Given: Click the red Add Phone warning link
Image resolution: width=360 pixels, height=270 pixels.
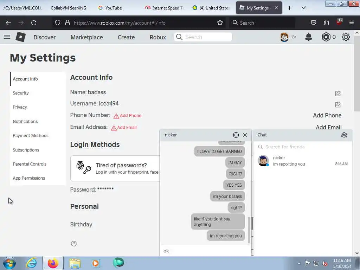Looking at the screenshot, I should coord(128,116).
